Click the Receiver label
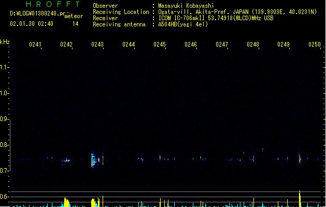This screenshot has height=207, width=326. tap(105, 18)
